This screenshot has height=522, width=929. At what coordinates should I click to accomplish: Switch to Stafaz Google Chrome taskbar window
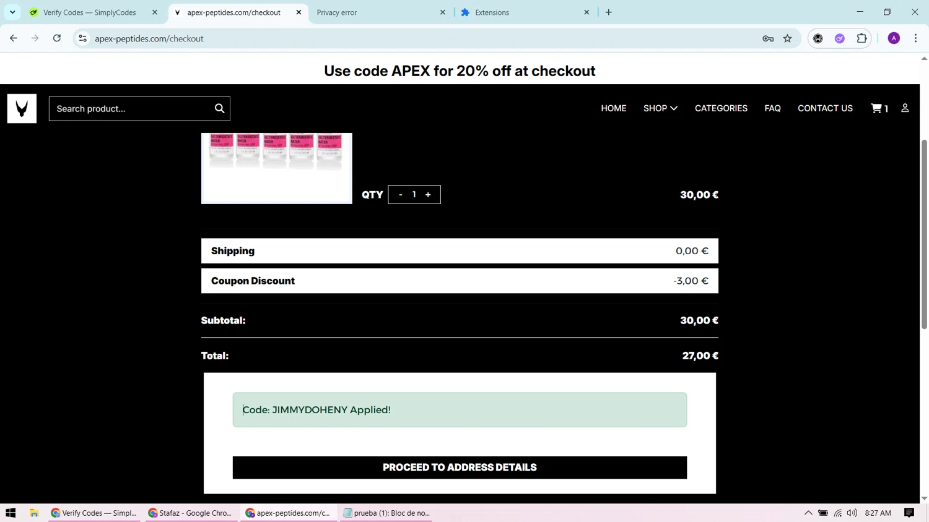coord(192,513)
